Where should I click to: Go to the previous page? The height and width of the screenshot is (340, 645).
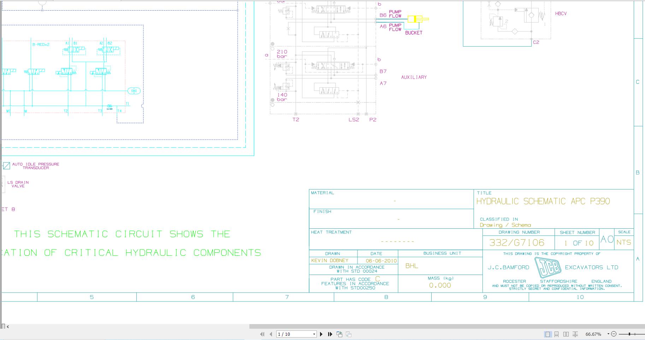271,334
